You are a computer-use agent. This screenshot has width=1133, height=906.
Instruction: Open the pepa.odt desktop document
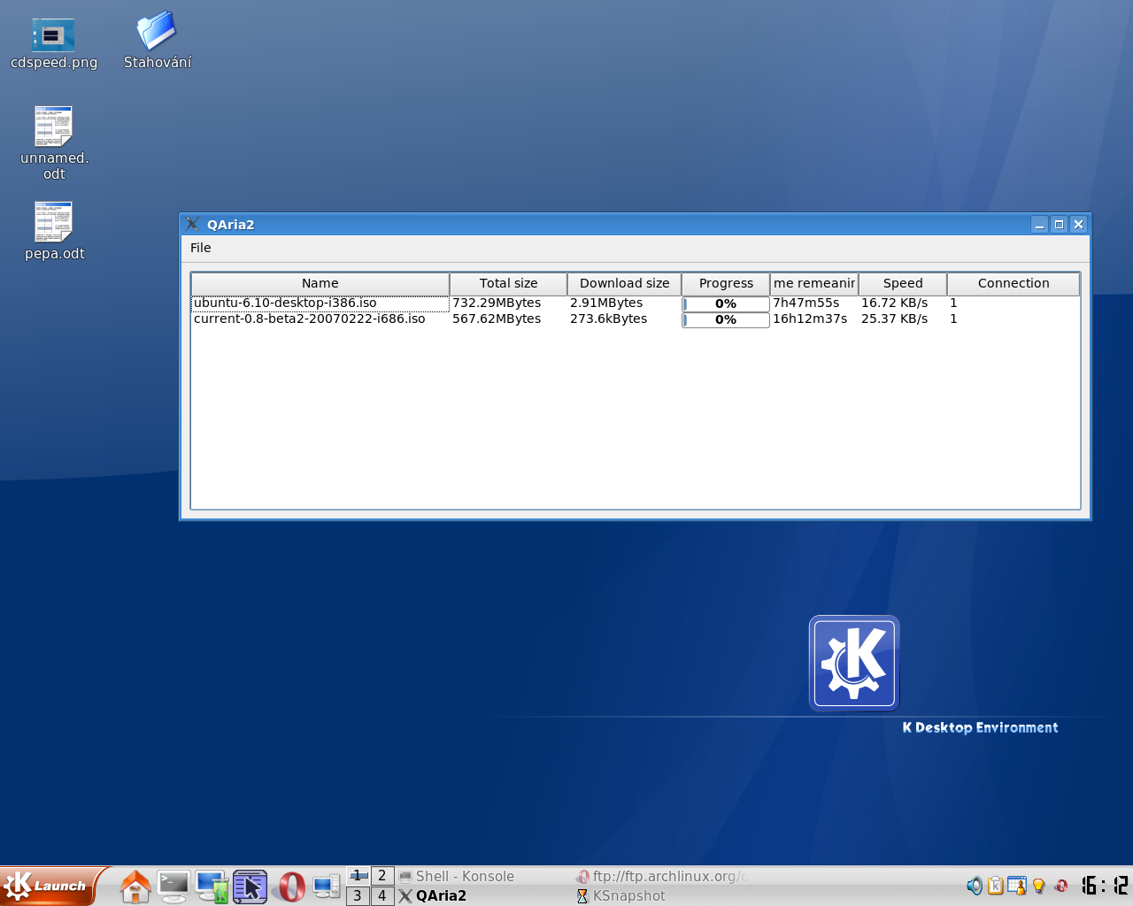(54, 231)
